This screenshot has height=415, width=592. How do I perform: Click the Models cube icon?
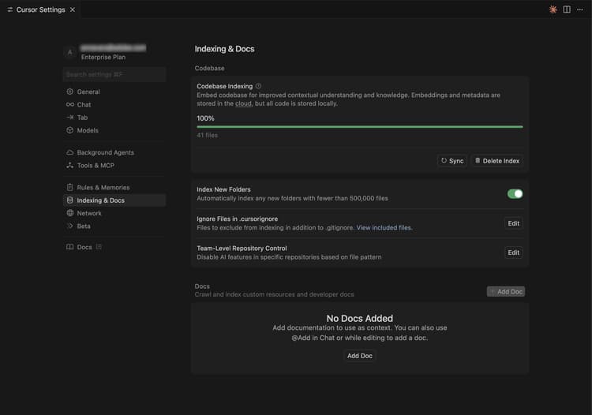pos(69,130)
